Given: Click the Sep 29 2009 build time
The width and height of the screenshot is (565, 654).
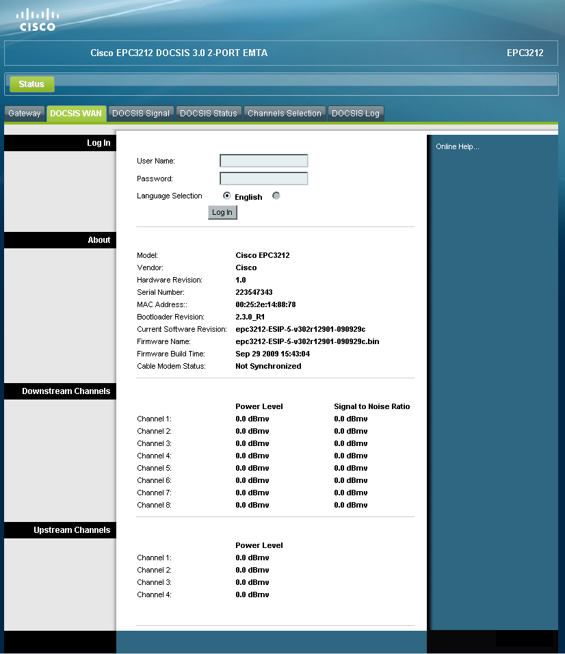Looking at the screenshot, I should coord(273,354).
